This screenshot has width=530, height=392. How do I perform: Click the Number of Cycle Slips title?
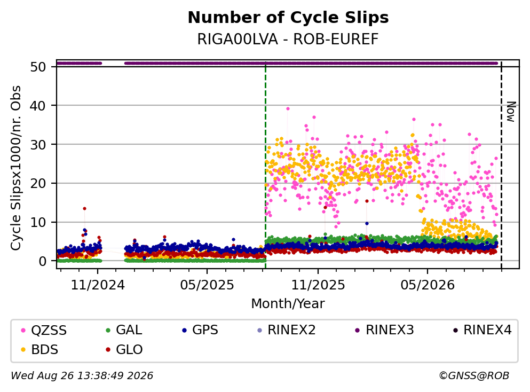pos(288,18)
